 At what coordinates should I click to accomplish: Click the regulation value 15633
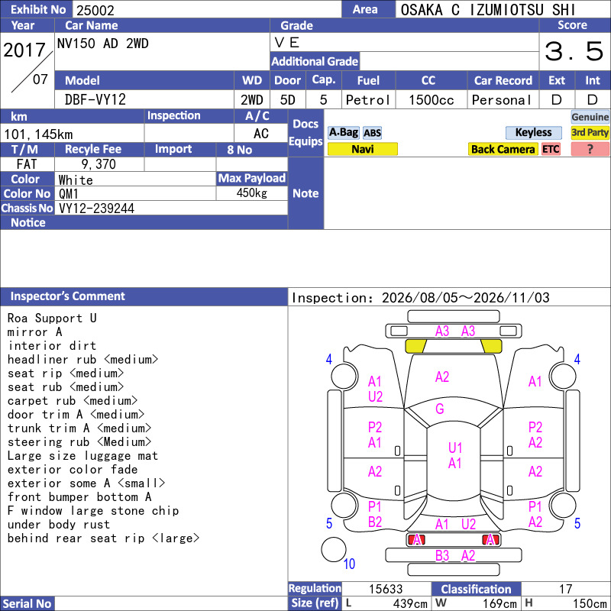pyautogui.click(x=386, y=589)
